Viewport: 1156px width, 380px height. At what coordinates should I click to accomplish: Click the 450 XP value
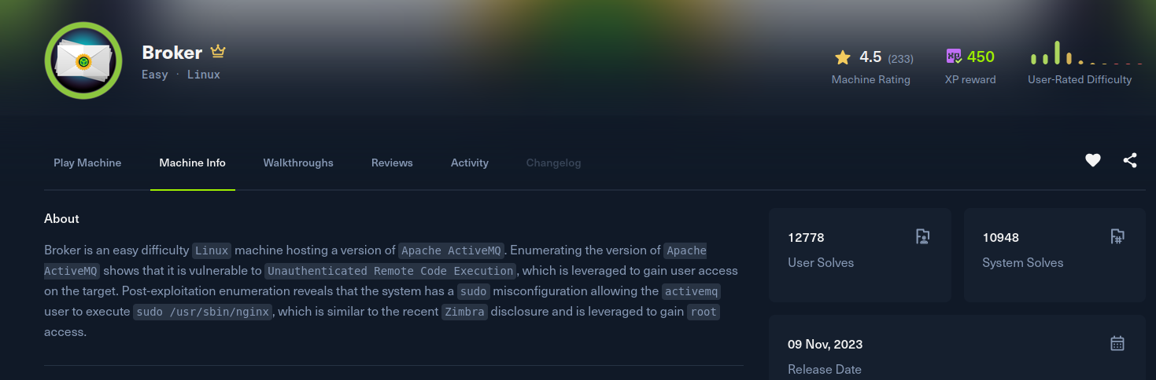[981, 57]
